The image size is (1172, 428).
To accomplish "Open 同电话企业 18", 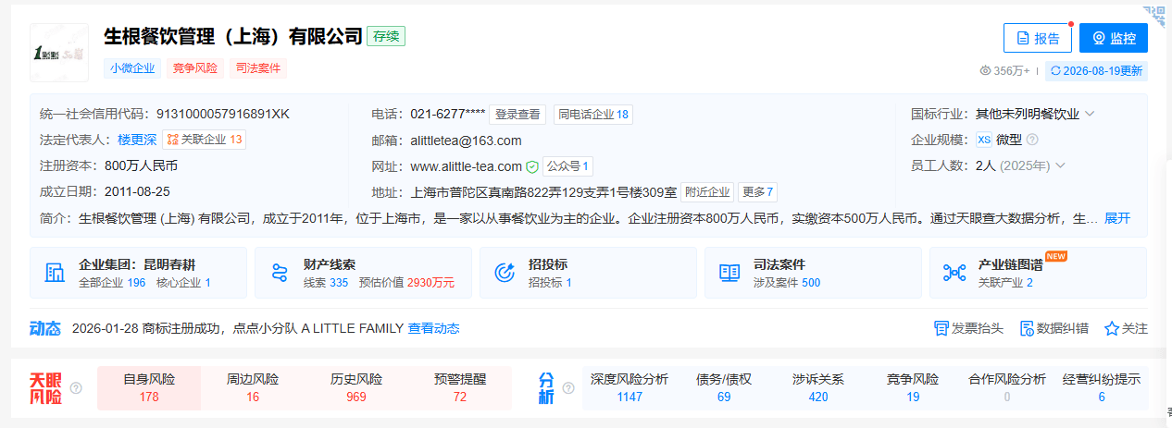I will click(593, 115).
